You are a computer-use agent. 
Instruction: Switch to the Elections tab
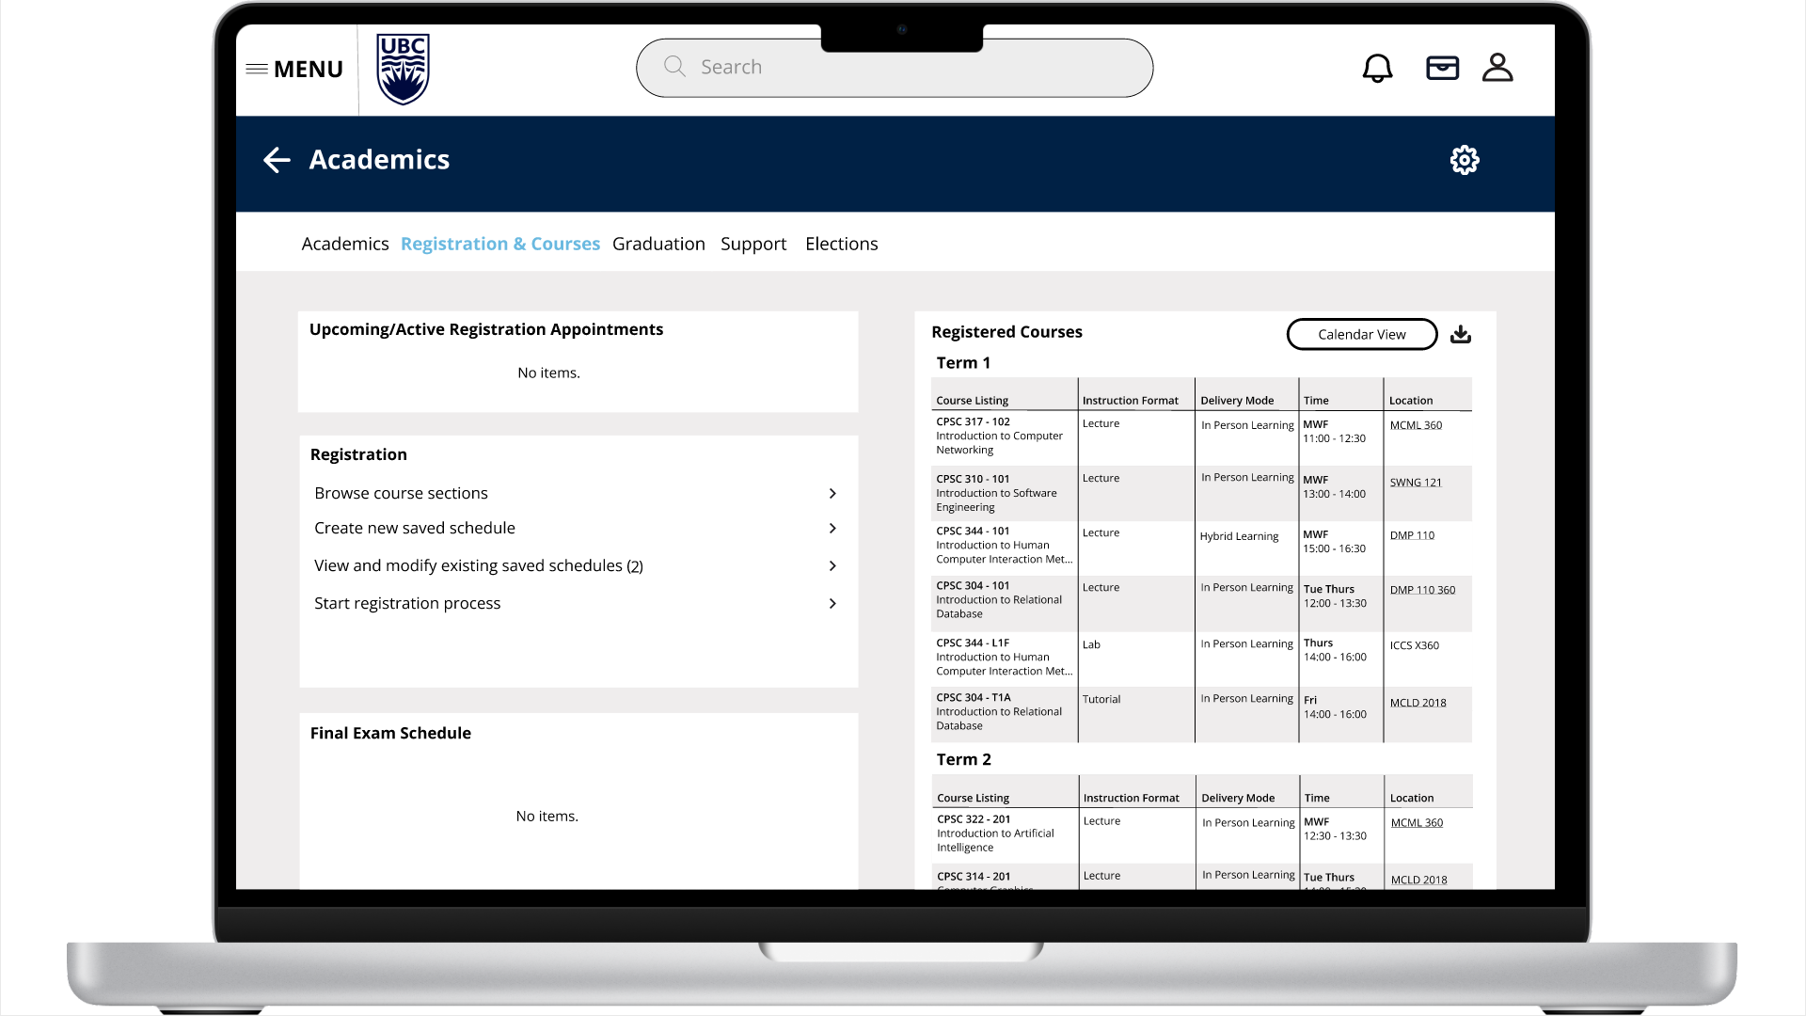pos(841,244)
